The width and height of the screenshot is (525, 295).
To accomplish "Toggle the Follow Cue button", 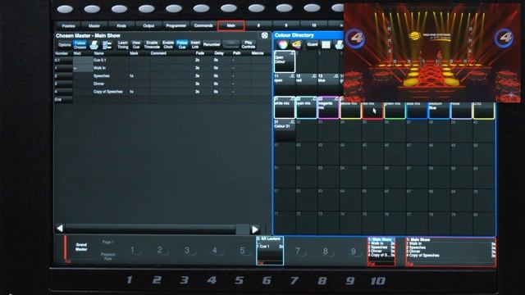I will pyautogui.click(x=182, y=45).
